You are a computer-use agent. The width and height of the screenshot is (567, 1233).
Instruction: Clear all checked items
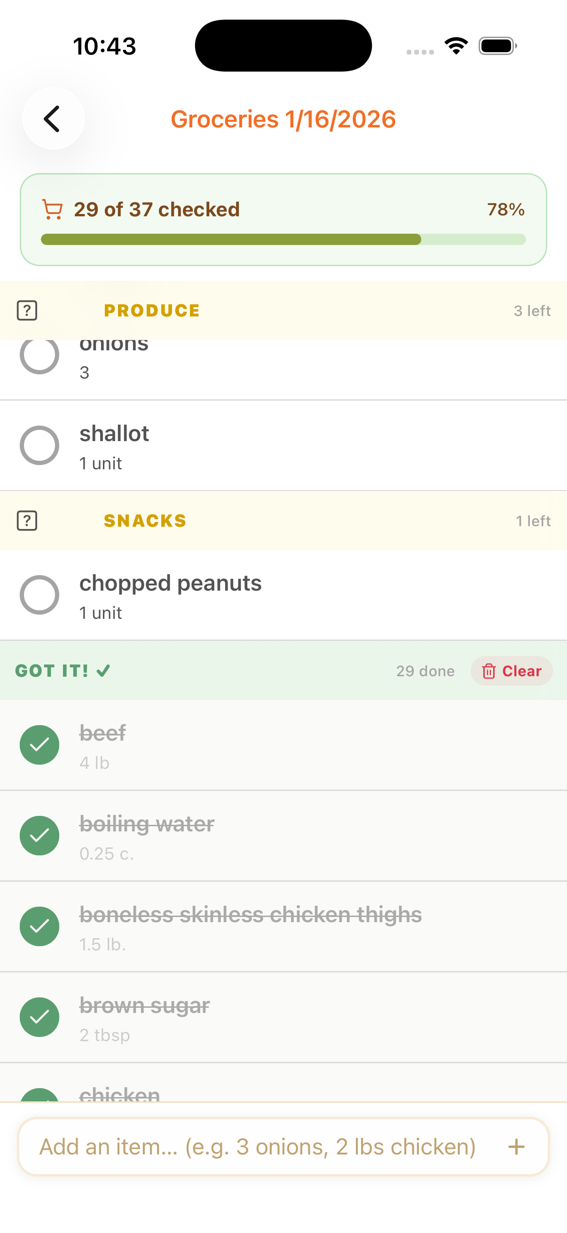tap(512, 671)
